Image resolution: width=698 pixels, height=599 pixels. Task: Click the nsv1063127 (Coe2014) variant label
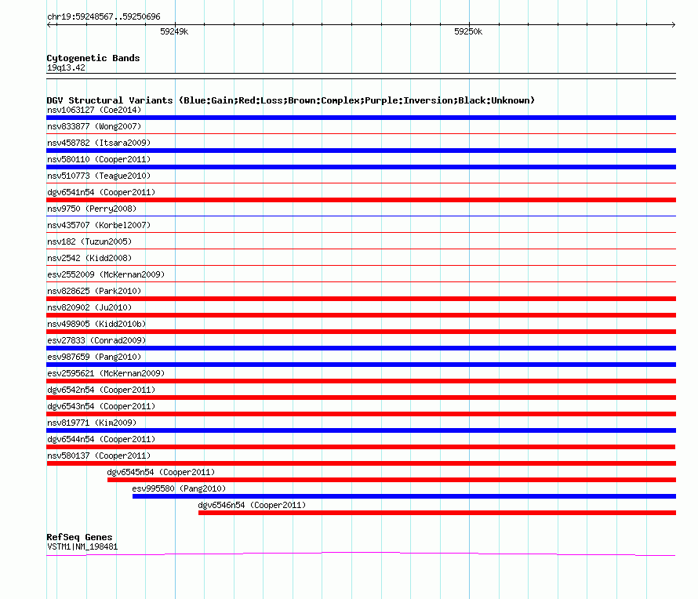[94, 110]
